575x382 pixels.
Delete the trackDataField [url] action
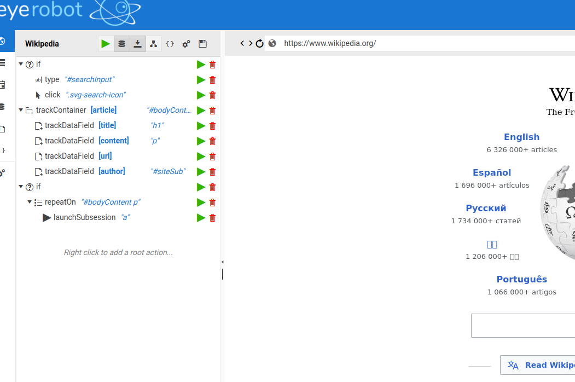click(212, 157)
